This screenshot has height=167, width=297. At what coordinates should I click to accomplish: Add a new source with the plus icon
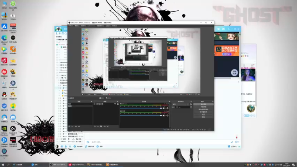coord(95,126)
